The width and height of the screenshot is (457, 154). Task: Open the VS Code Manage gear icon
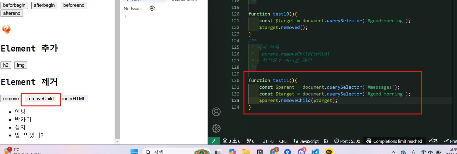pyautogui.click(x=216, y=128)
